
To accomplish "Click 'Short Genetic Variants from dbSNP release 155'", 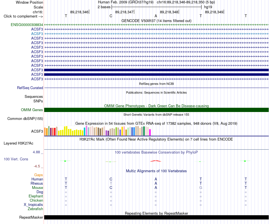I will (156, 115).
